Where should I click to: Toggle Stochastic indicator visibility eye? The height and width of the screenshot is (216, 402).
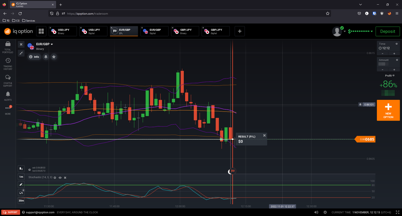click(x=60, y=178)
